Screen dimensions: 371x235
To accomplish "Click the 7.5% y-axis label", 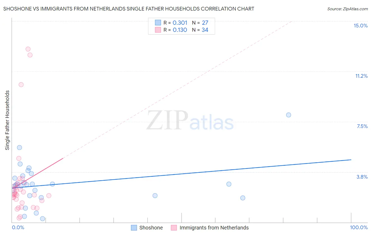I will click(362, 126).
